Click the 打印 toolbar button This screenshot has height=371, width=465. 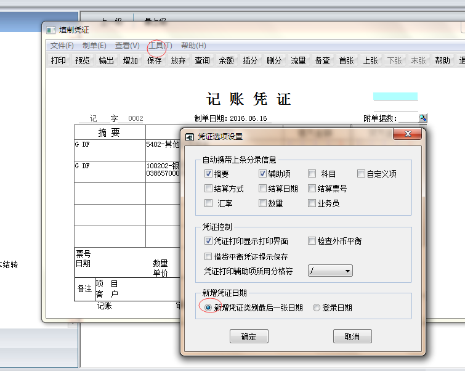pos(59,60)
